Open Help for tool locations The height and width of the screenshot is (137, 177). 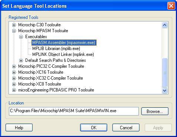point(19,128)
